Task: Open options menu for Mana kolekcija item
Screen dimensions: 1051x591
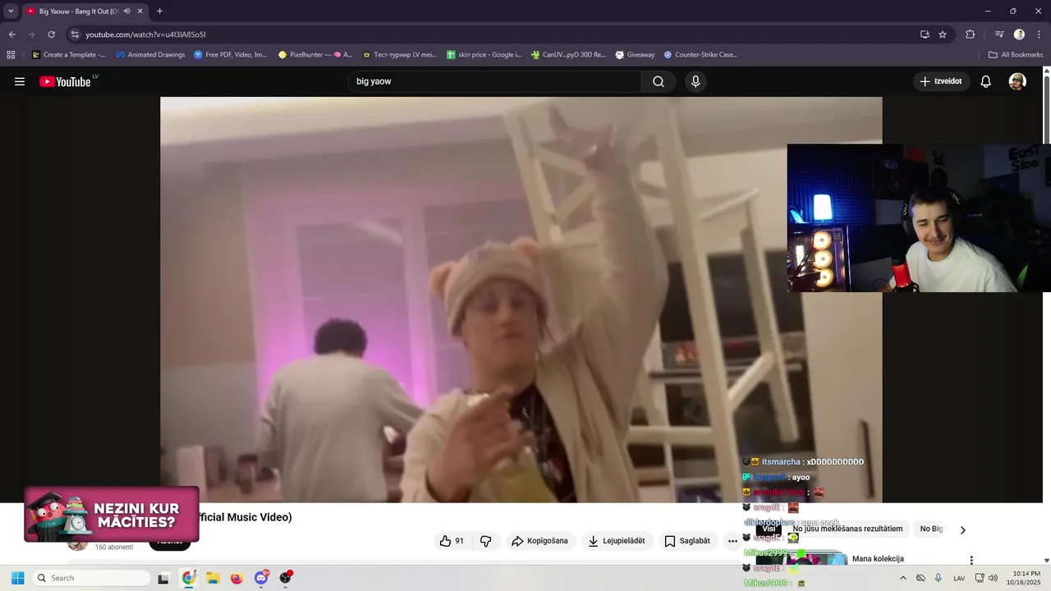Action: 971,560
